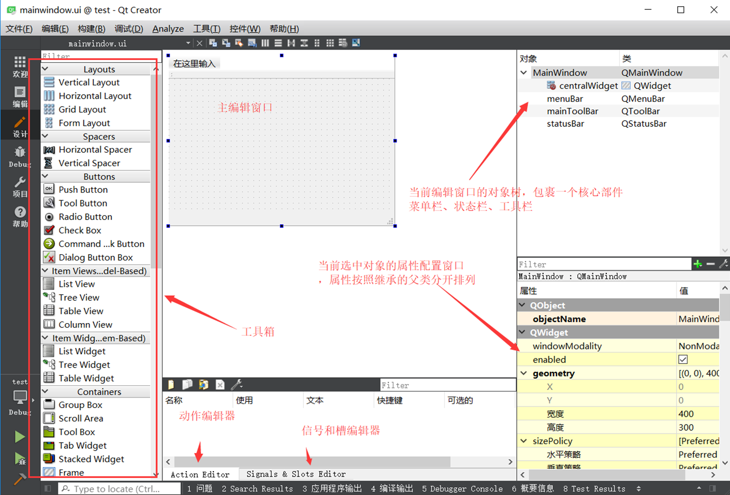Collapse the geometry property row
This screenshot has height=495, width=730.
point(523,373)
